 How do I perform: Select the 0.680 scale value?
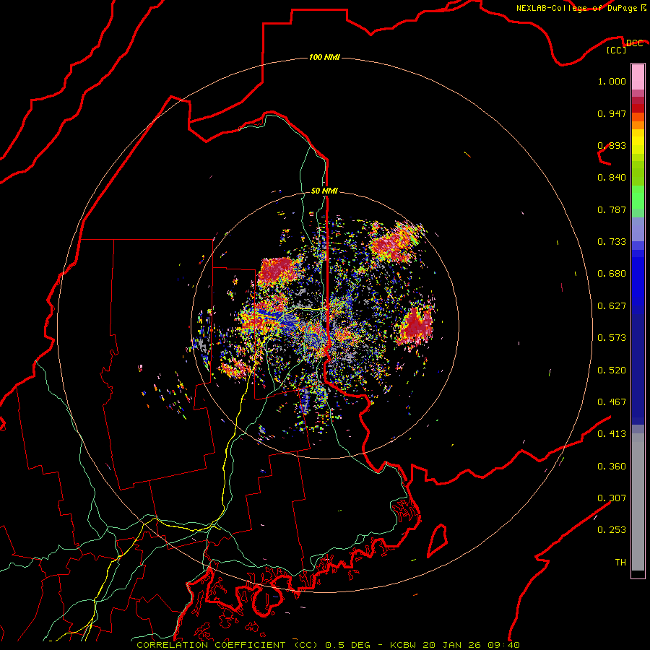click(612, 274)
